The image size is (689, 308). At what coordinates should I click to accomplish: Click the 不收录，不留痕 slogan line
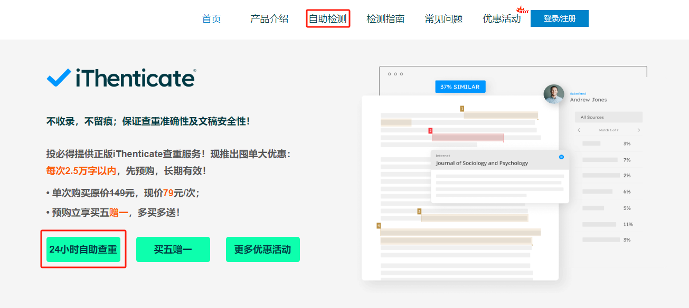(148, 121)
